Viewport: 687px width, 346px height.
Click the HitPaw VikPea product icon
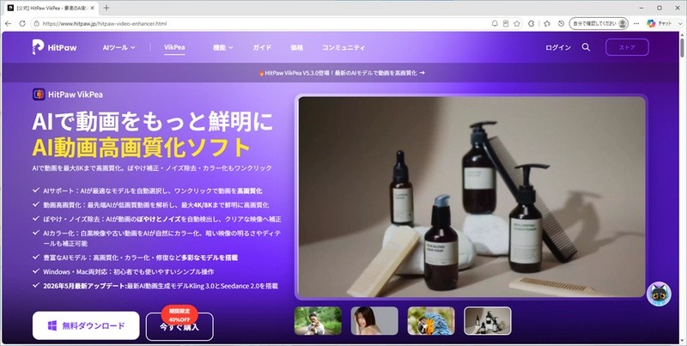point(39,94)
